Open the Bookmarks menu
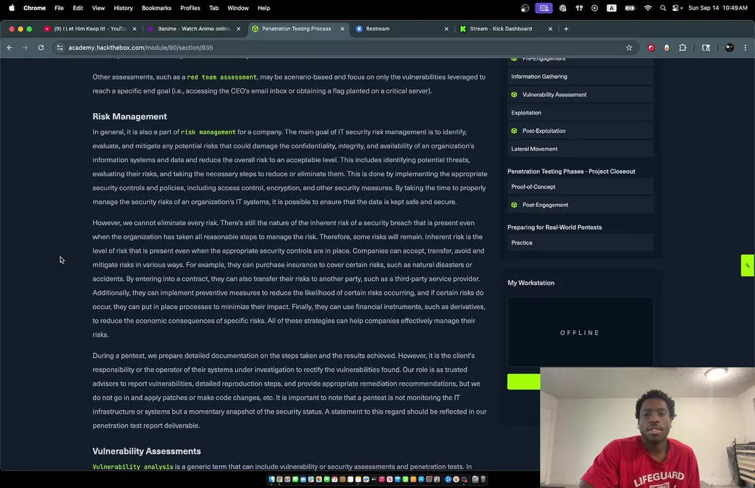This screenshot has width=755, height=488. click(157, 7)
